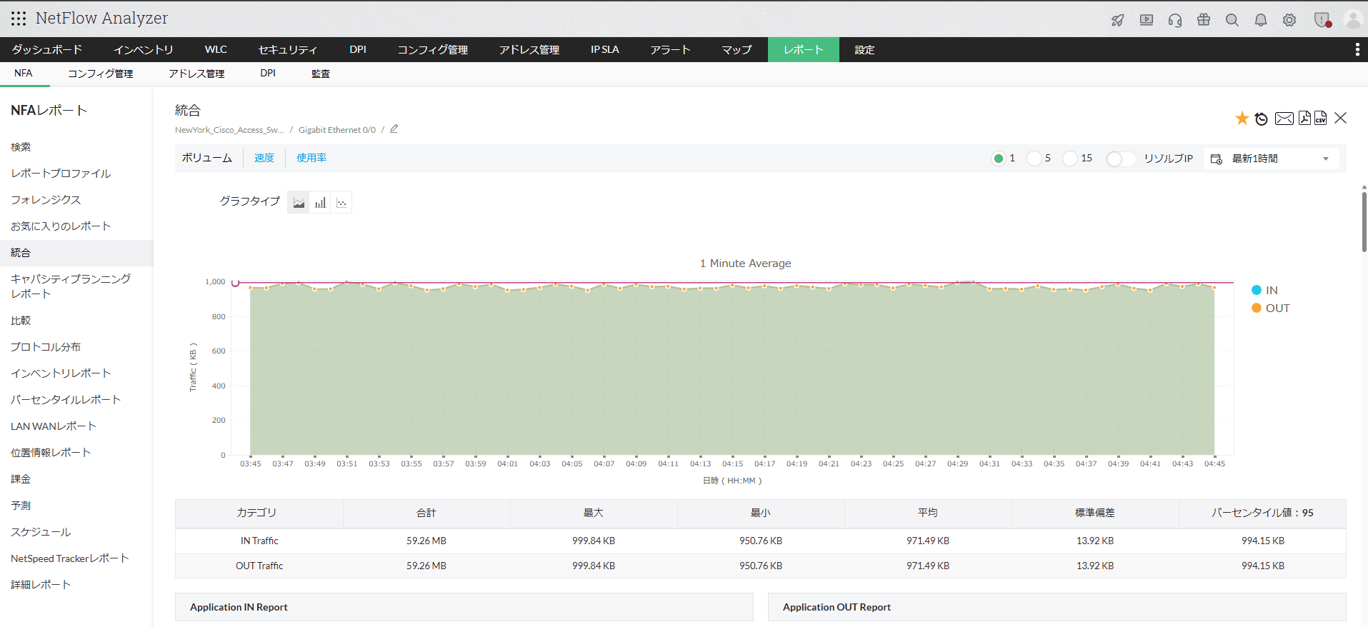
Task: Open the マップ main tab
Action: coord(737,49)
